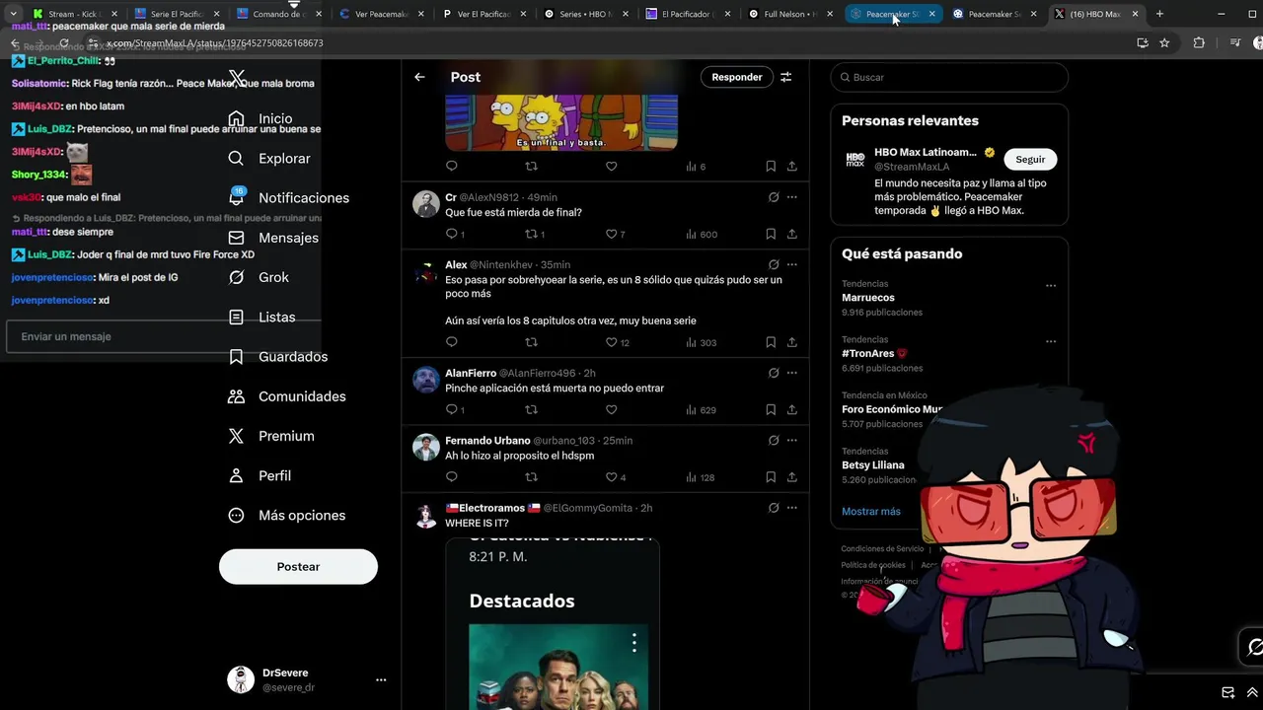View analytics on Alex's post (303)

pyautogui.click(x=702, y=342)
